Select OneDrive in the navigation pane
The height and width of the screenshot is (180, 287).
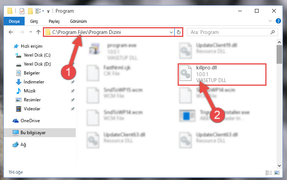tap(30, 121)
